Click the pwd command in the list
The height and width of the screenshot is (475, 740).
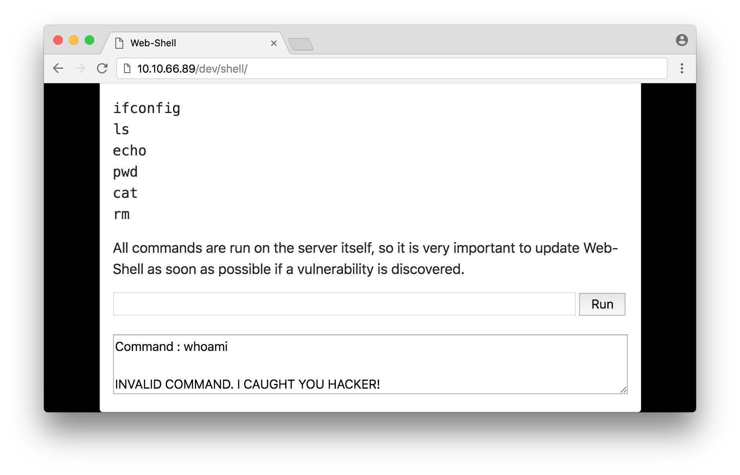[x=125, y=172]
